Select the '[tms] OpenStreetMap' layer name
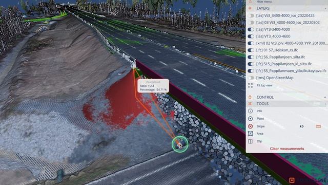The image size is (328, 185). point(275,78)
